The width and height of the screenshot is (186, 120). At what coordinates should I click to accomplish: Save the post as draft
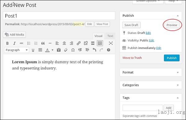[x=131, y=25]
